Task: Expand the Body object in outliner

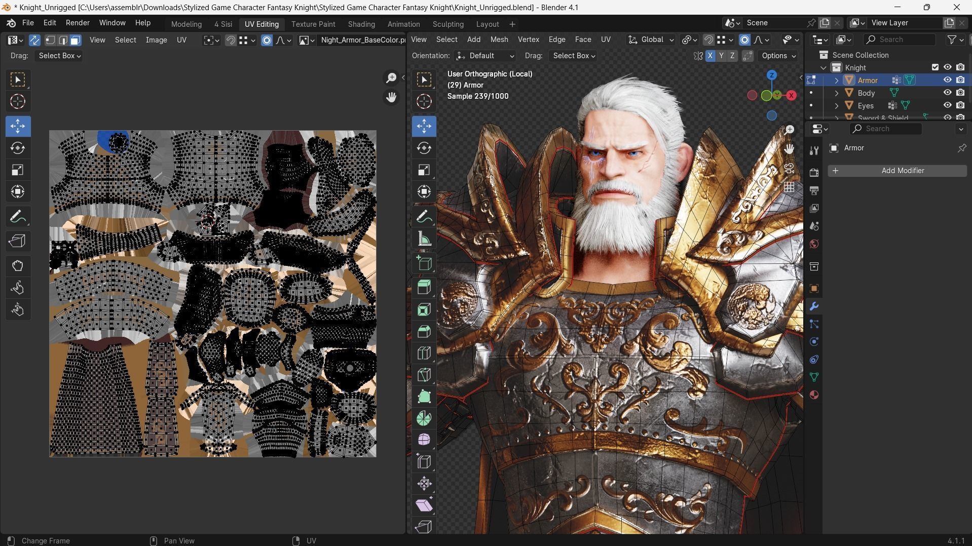Action: pos(837,93)
